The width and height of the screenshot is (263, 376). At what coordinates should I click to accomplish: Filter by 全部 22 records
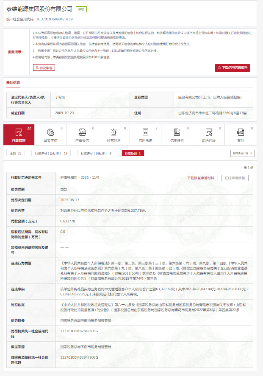pos(16,153)
